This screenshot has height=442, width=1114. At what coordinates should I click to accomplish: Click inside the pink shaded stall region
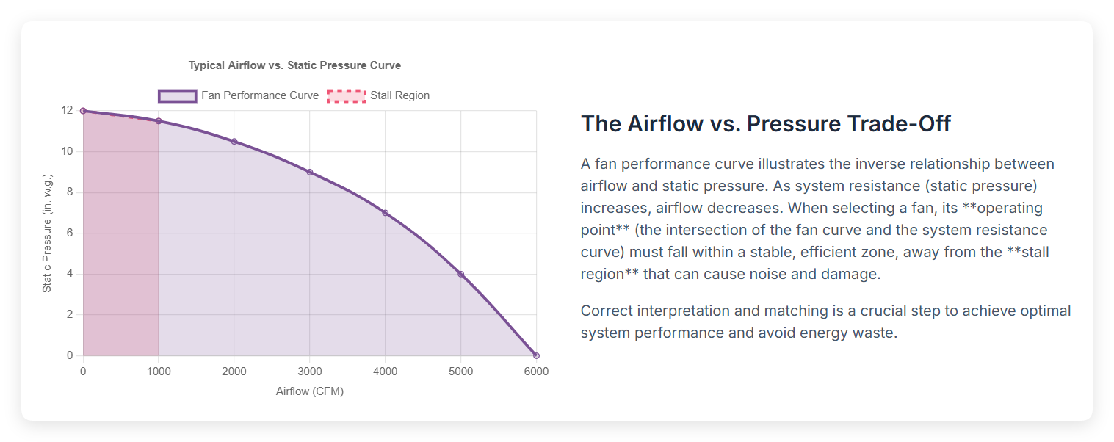(x=120, y=242)
